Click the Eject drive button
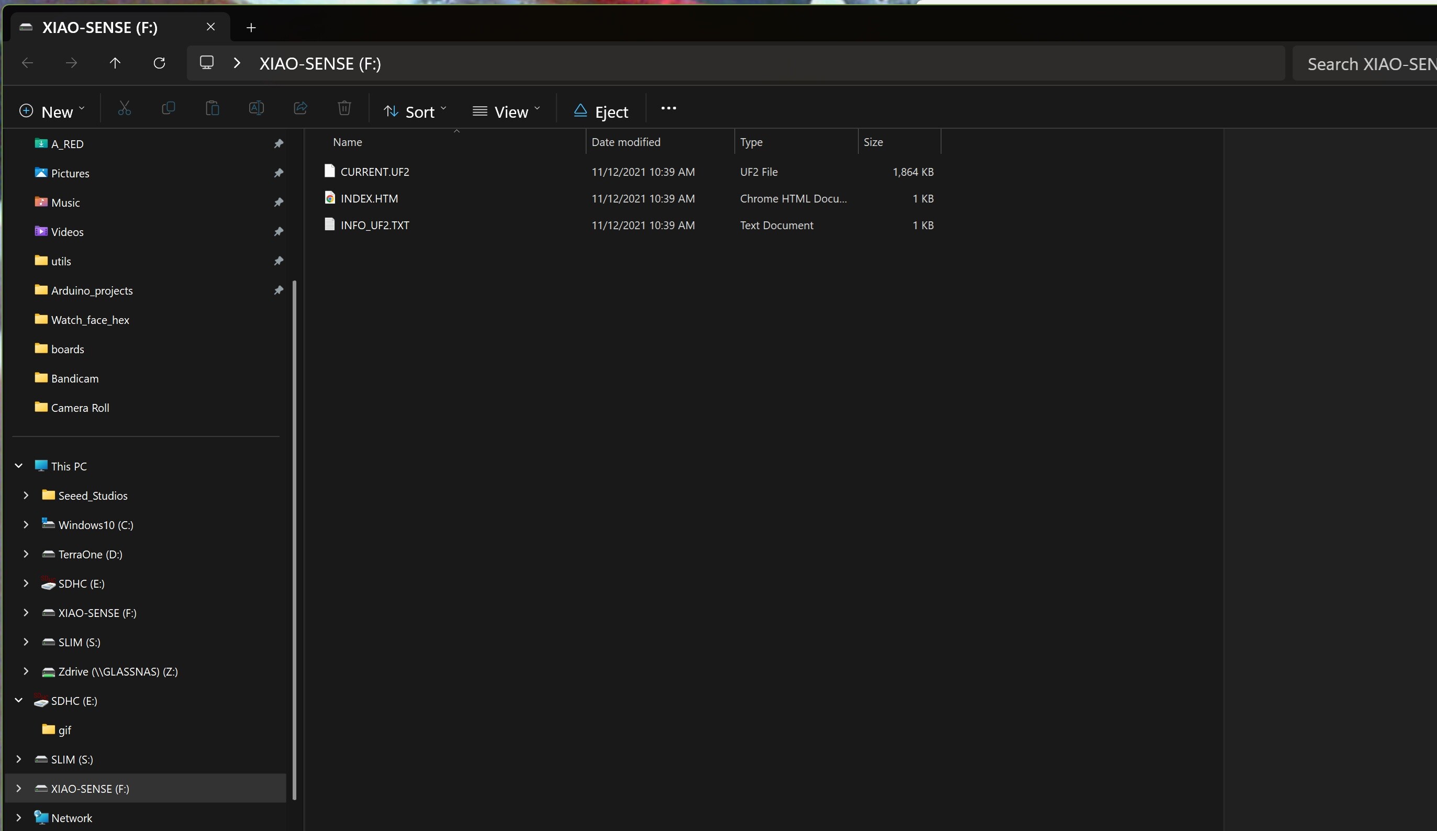The width and height of the screenshot is (1437, 831). (x=600, y=111)
